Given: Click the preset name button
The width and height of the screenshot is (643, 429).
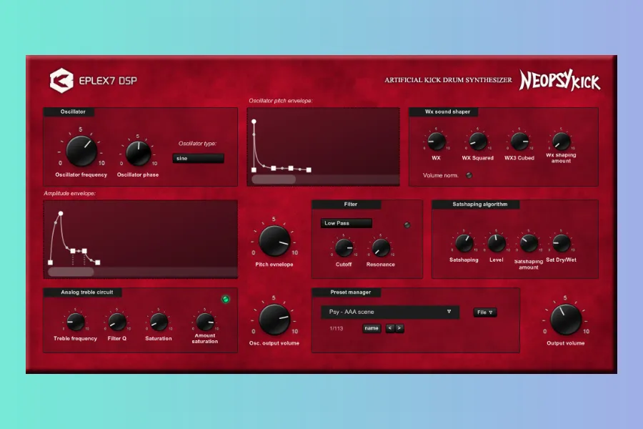Looking at the screenshot, I should (x=372, y=328).
